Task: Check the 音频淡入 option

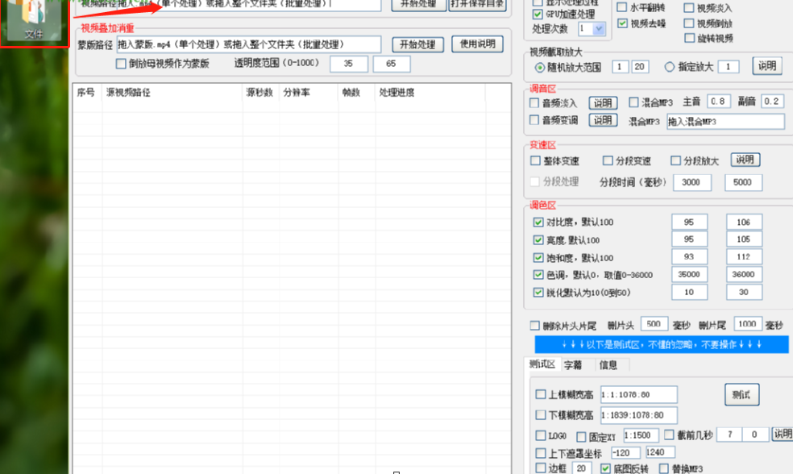Action: [x=535, y=103]
